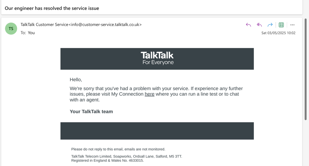The height and width of the screenshot is (166, 309).
Task: Click the dark footer banner below the signature
Action: tap(157, 131)
